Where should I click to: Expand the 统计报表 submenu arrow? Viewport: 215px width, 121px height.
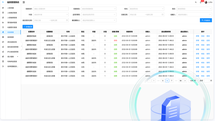tap(18, 57)
